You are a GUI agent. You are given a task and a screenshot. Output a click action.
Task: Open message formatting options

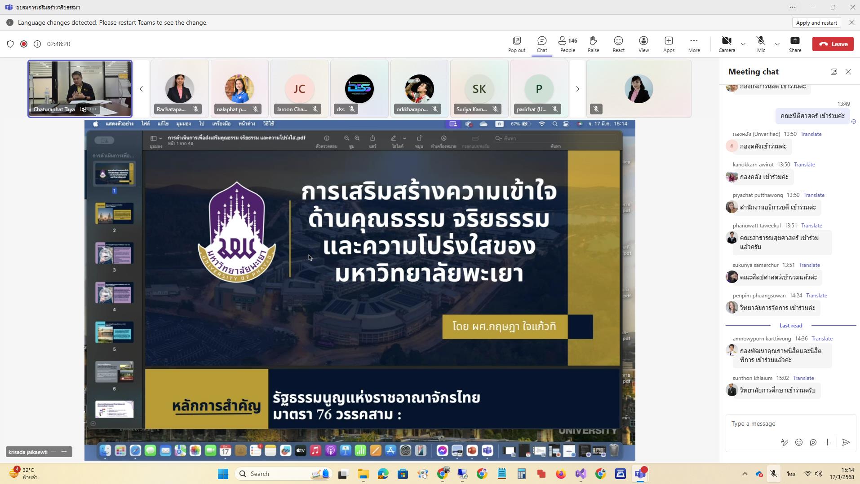click(x=784, y=442)
